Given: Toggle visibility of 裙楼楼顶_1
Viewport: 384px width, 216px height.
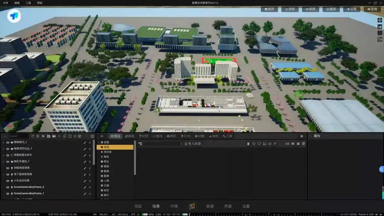Looking at the screenshot, I should tap(7, 142).
